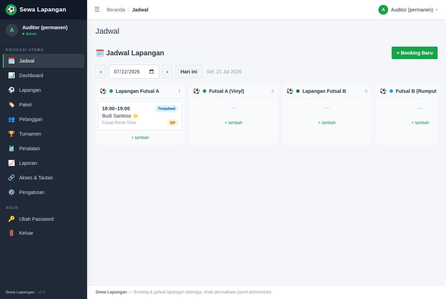Toggle the hamburger sidebar menu icon
Image resolution: width=446 pixels, height=299 pixels.
point(97,9)
